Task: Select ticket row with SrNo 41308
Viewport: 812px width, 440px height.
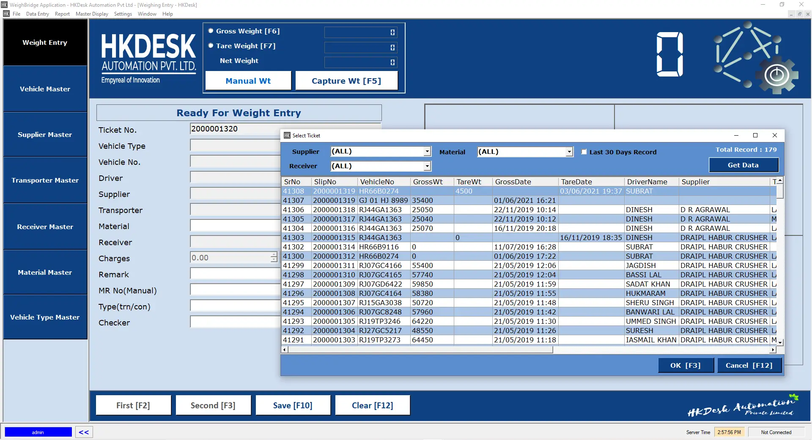Action: click(x=529, y=191)
